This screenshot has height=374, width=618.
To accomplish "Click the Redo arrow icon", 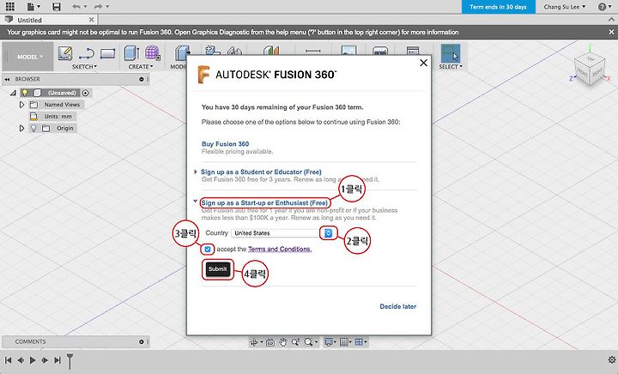I will [99, 7].
